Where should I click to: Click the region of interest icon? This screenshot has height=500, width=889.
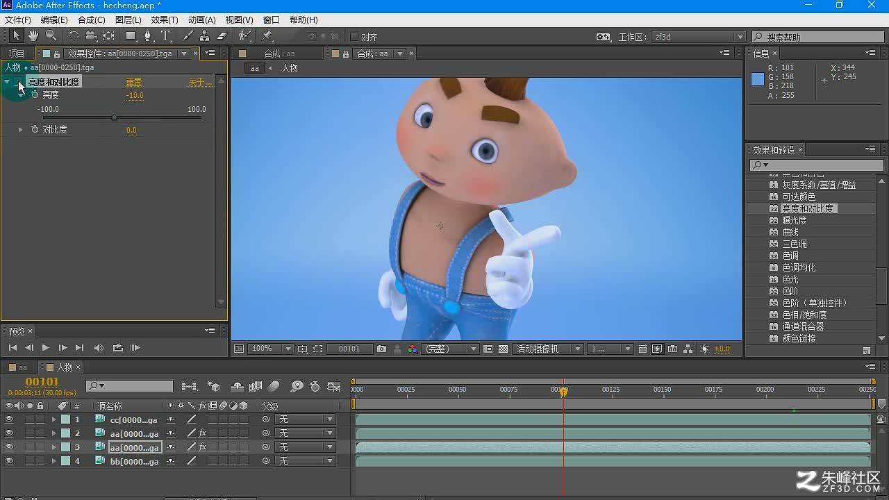pyautogui.click(x=318, y=349)
